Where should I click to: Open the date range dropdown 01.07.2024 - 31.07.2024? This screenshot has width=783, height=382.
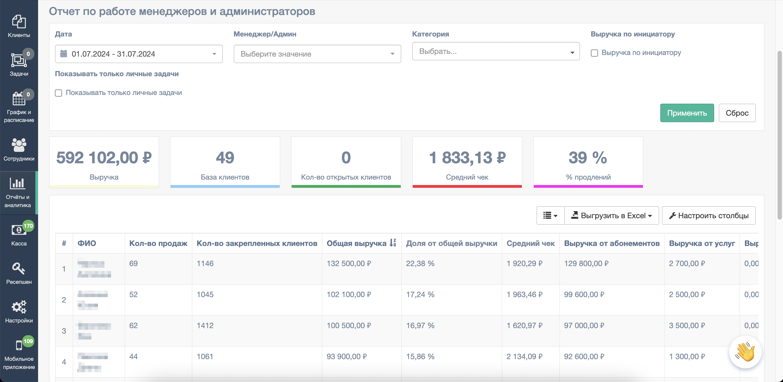pos(138,54)
